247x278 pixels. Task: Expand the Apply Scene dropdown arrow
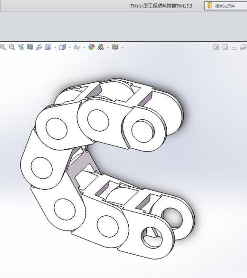pyautogui.click(x=108, y=48)
